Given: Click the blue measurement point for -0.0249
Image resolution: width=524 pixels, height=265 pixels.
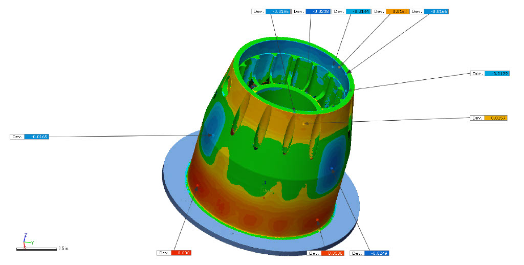Looking at the screenshot, I should (x=332, y=168).
